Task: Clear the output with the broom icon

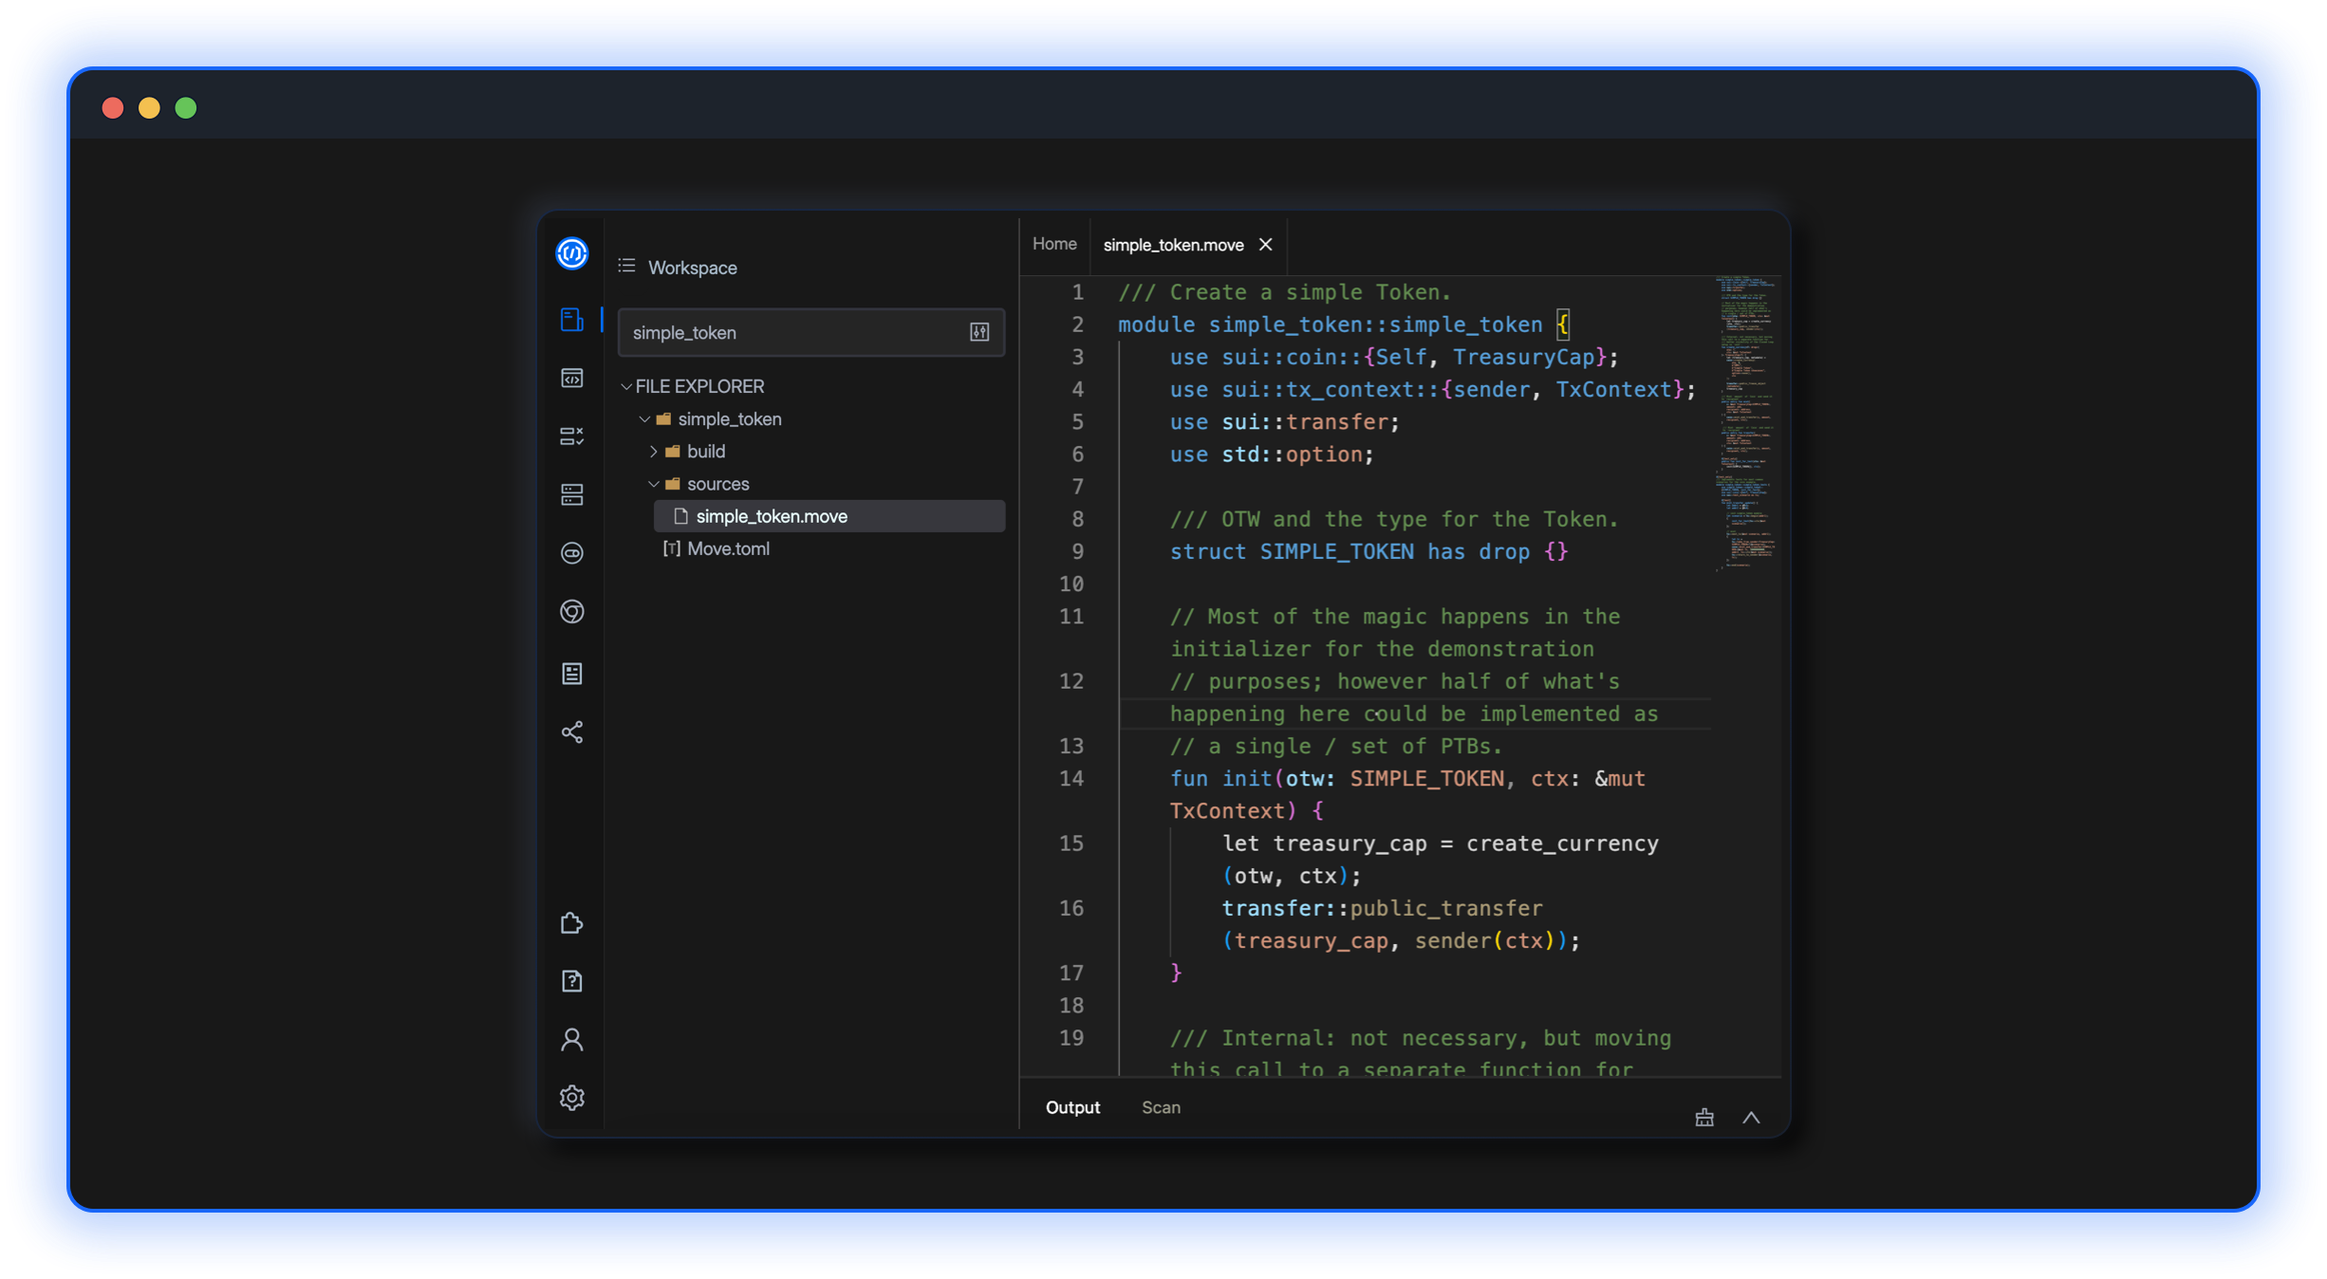Action: 1704,1117
